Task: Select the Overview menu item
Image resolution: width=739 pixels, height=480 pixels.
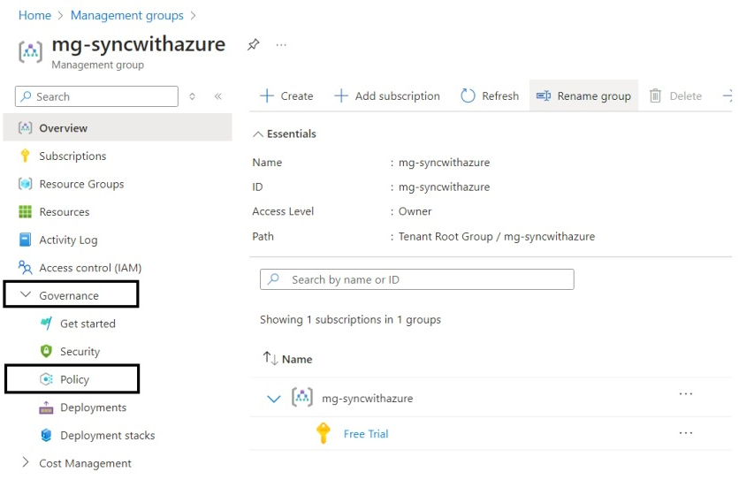Action: click(63, 128)
